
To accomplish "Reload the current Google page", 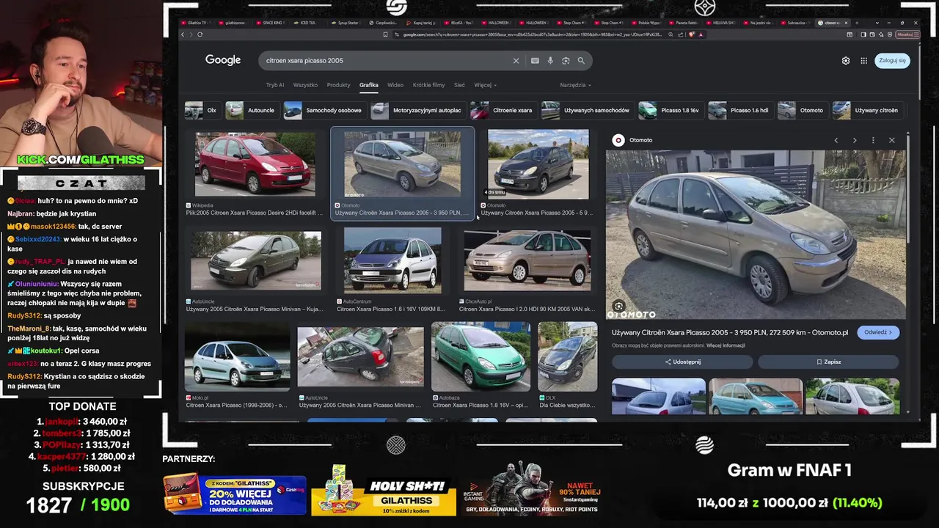I will [x=200, y=34].
